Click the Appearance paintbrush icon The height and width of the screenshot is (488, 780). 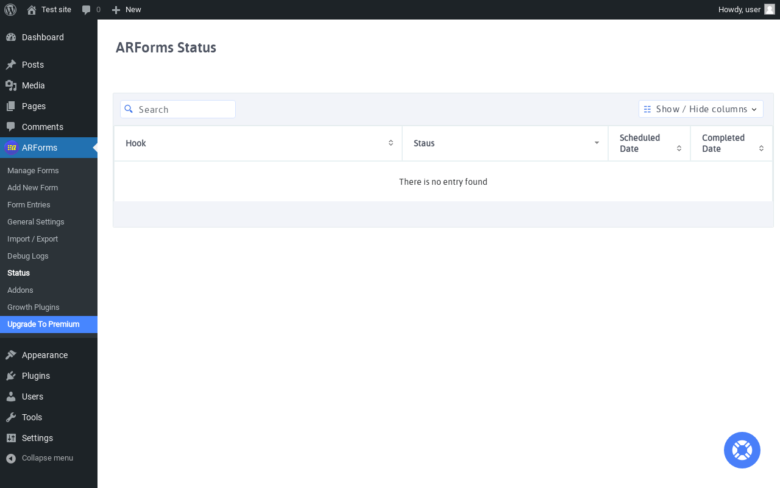tap(11, 355)
